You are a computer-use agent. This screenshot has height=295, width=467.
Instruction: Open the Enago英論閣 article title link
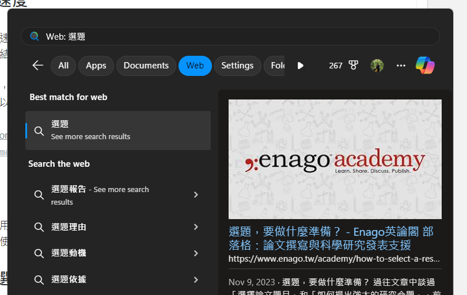(331, 238)
